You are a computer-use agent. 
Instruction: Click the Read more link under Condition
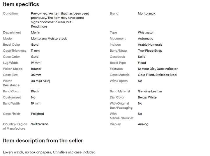(x=39, y=26)
